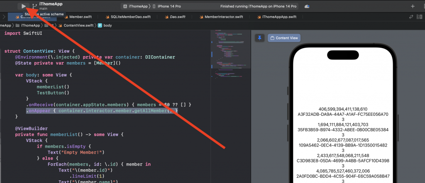Click the code minimap overview
The width and height of the screenshot is (425, 183).
tap(231, 54)
